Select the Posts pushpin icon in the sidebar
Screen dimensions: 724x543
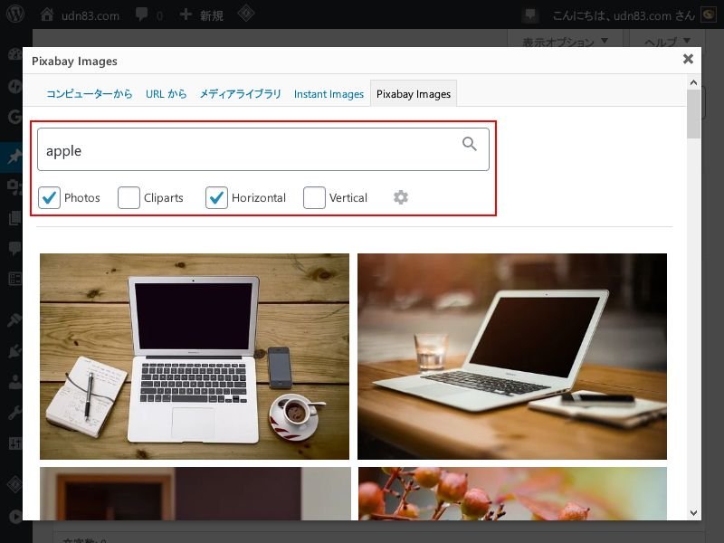[14, 157]
